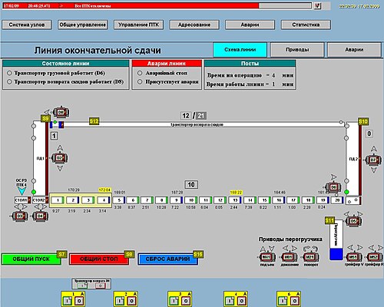384x307 pixels.
Task: Open the top Аварии screen button
Action: [250, 25]
